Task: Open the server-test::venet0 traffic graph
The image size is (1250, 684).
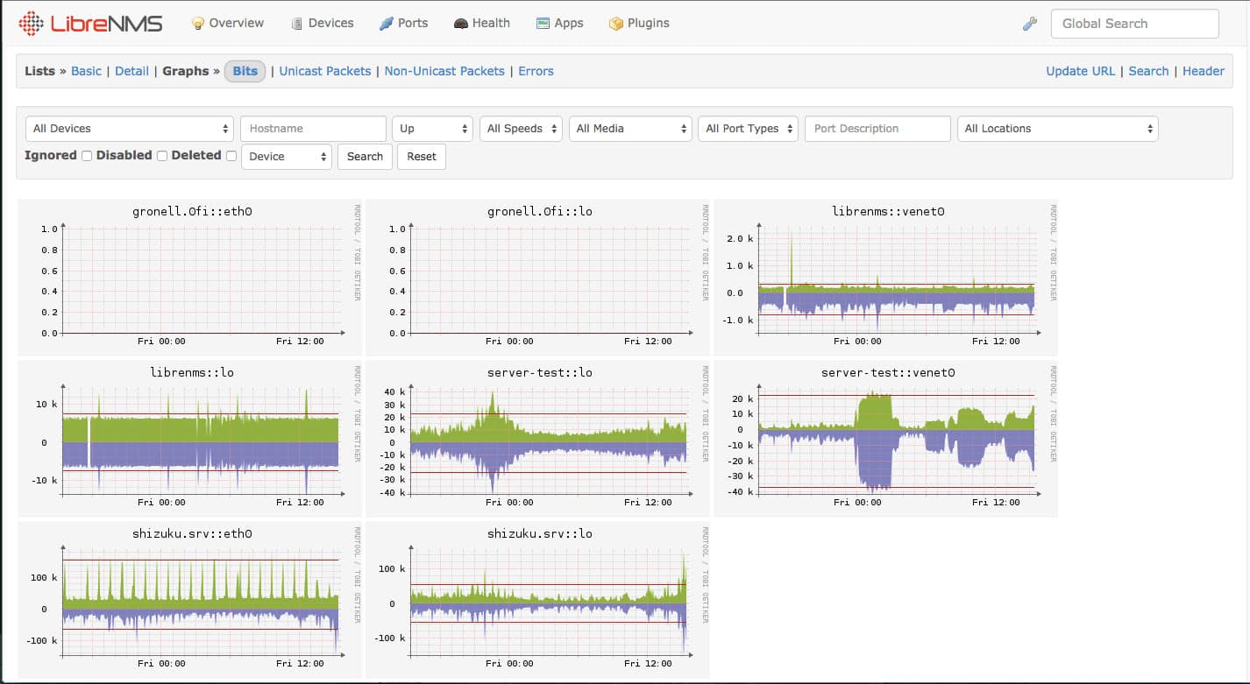Action: (x=887, y=440)
